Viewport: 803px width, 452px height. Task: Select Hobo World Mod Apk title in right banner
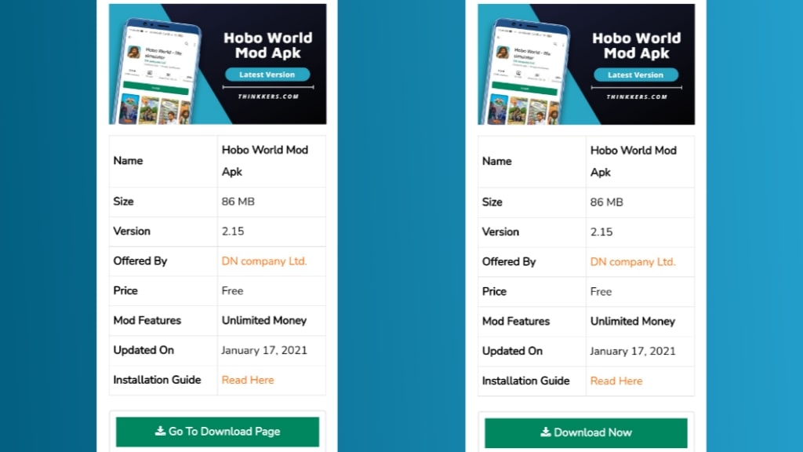(636, 46)
